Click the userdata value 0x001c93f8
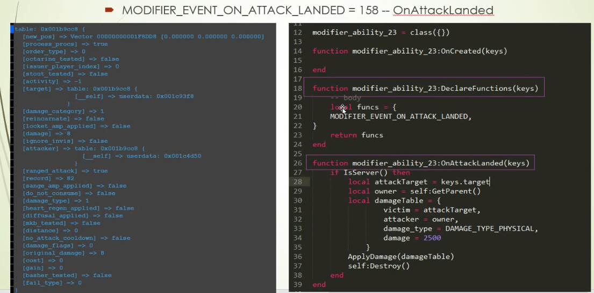Screen dimensions: 594x293 pyautogui.click(x=175, y=97)
